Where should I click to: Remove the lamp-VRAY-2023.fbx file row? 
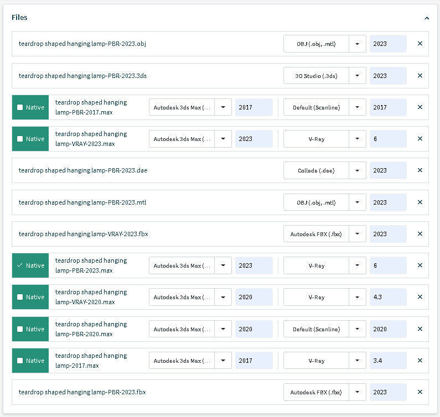click(420, 234)
